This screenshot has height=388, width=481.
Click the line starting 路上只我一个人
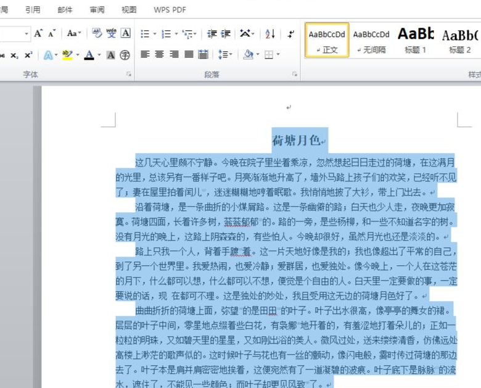296,252
